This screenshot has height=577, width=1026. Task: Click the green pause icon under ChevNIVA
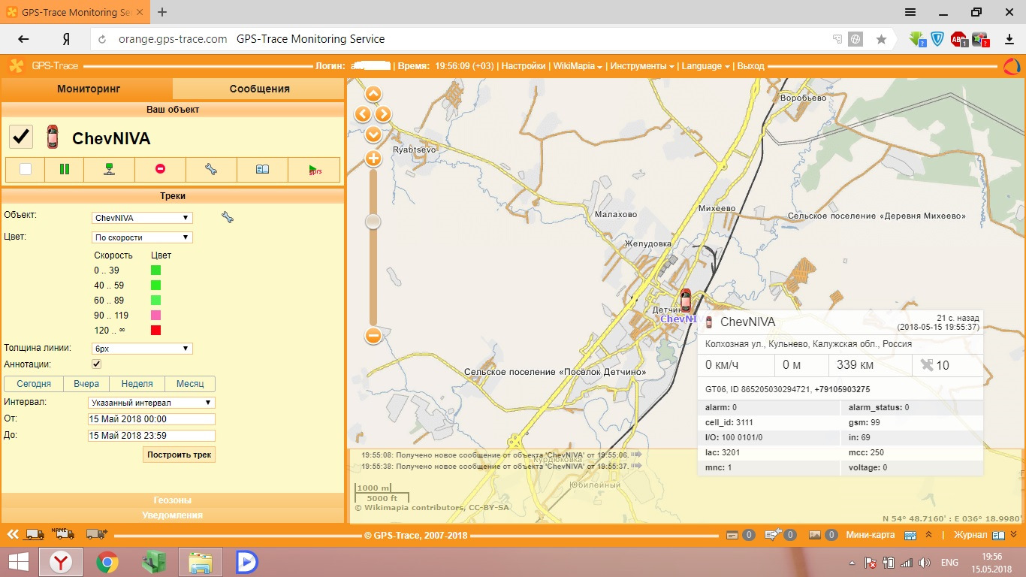[64, 169]
